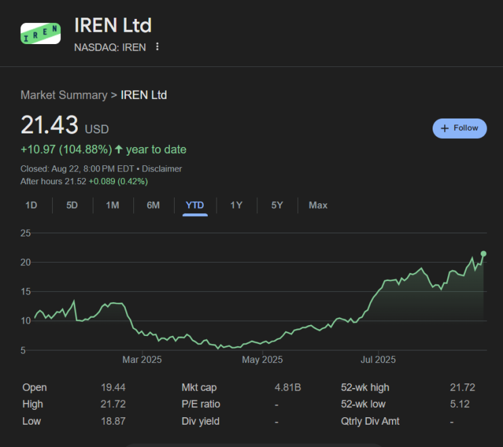Click the IREN company logo
The width and height of the screenshot is (503, 447).
(x=41, y=33)
